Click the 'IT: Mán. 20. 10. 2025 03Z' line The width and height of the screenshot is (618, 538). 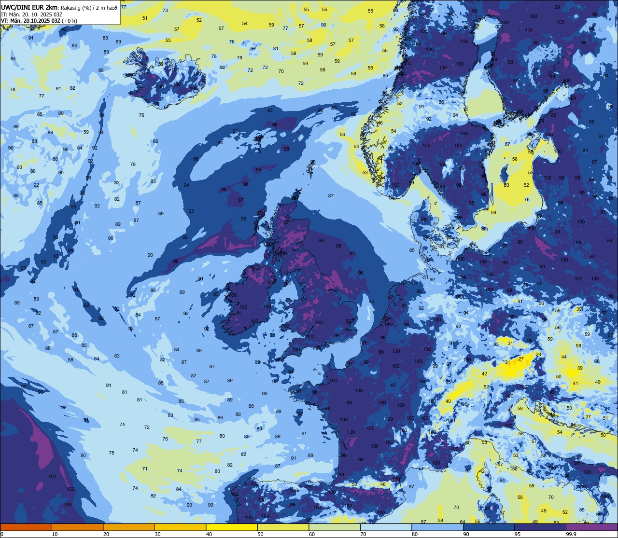point(30,14)
